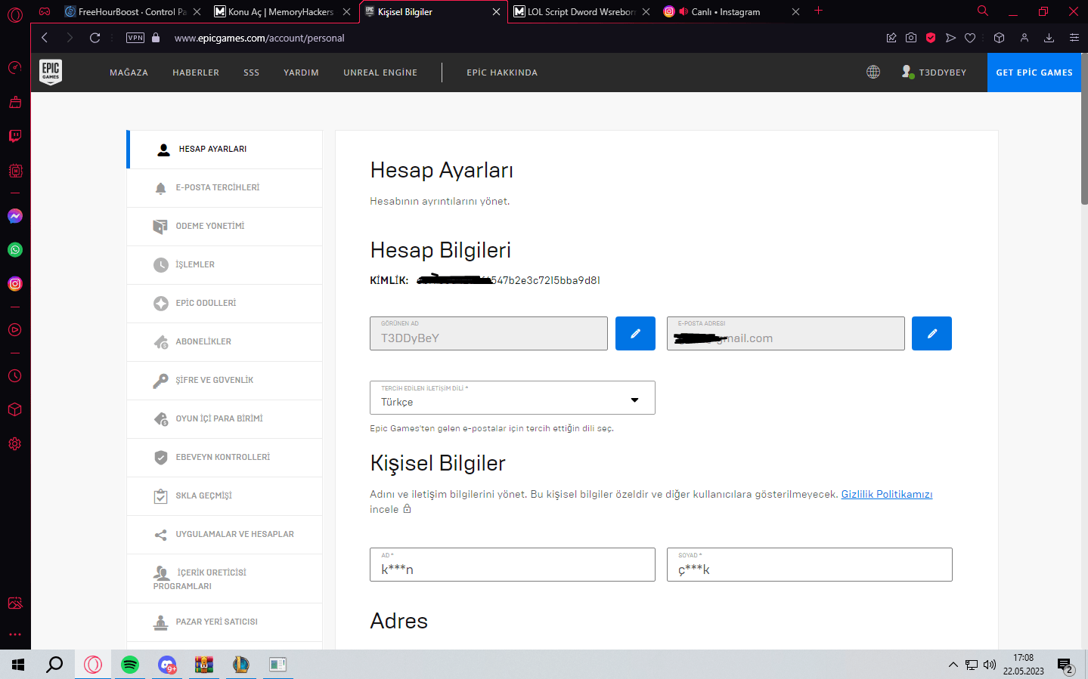Image resolution: width=1088 pixels, height=679 pixels.
Task: Open the T3DDYBEY account menu
Action: click(935, 73)
